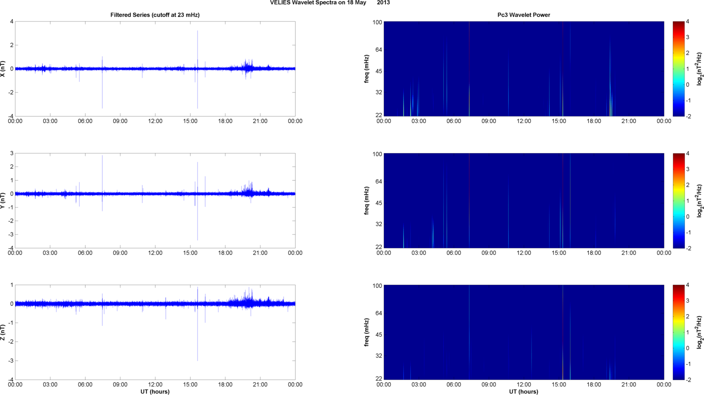The image size is (704, 395).
Task: Click log2(nT²/Hz) label beside bottom colorbar
Action: click(x=699, y=332)
